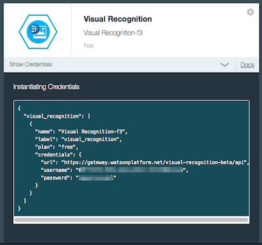Click the "label": "visual_recognition" line
This screenshot has height=245, width=262.
(x=79, y=140)
